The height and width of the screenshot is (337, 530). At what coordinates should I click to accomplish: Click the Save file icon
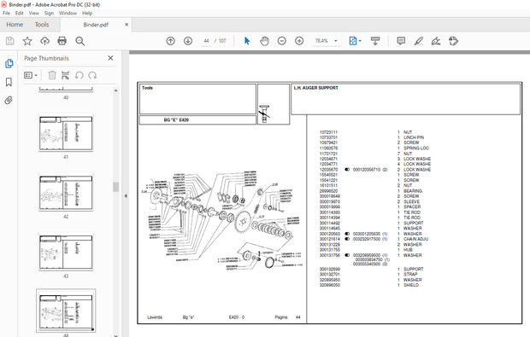pyautogui.click(x=9, y=41)
